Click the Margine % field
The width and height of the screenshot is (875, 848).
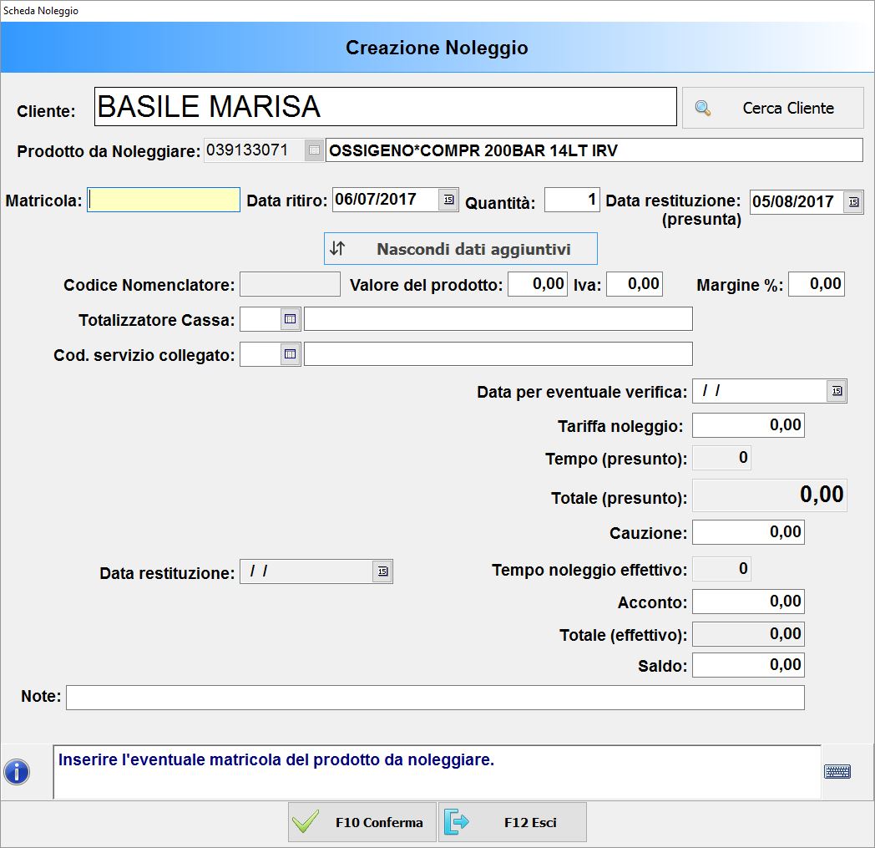coord(816,284)
